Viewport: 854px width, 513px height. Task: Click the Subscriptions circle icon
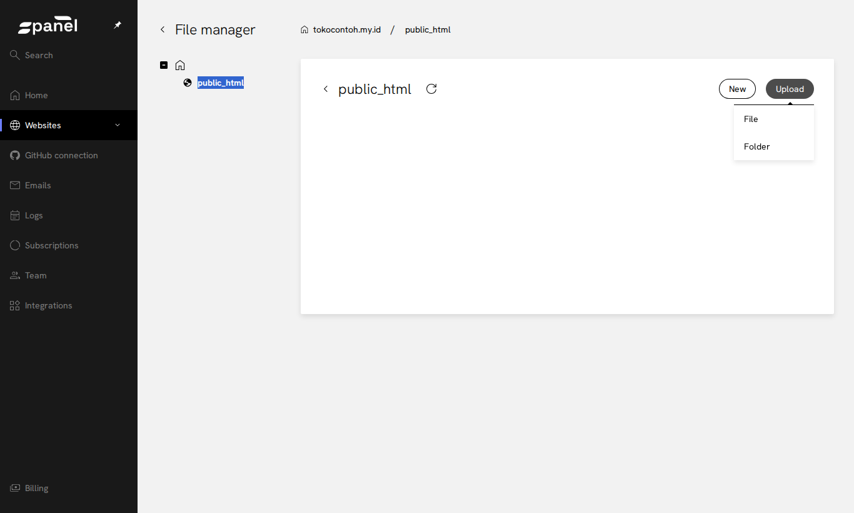15,245
